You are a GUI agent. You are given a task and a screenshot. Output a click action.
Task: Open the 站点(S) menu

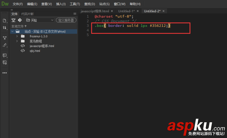point(104,4)
